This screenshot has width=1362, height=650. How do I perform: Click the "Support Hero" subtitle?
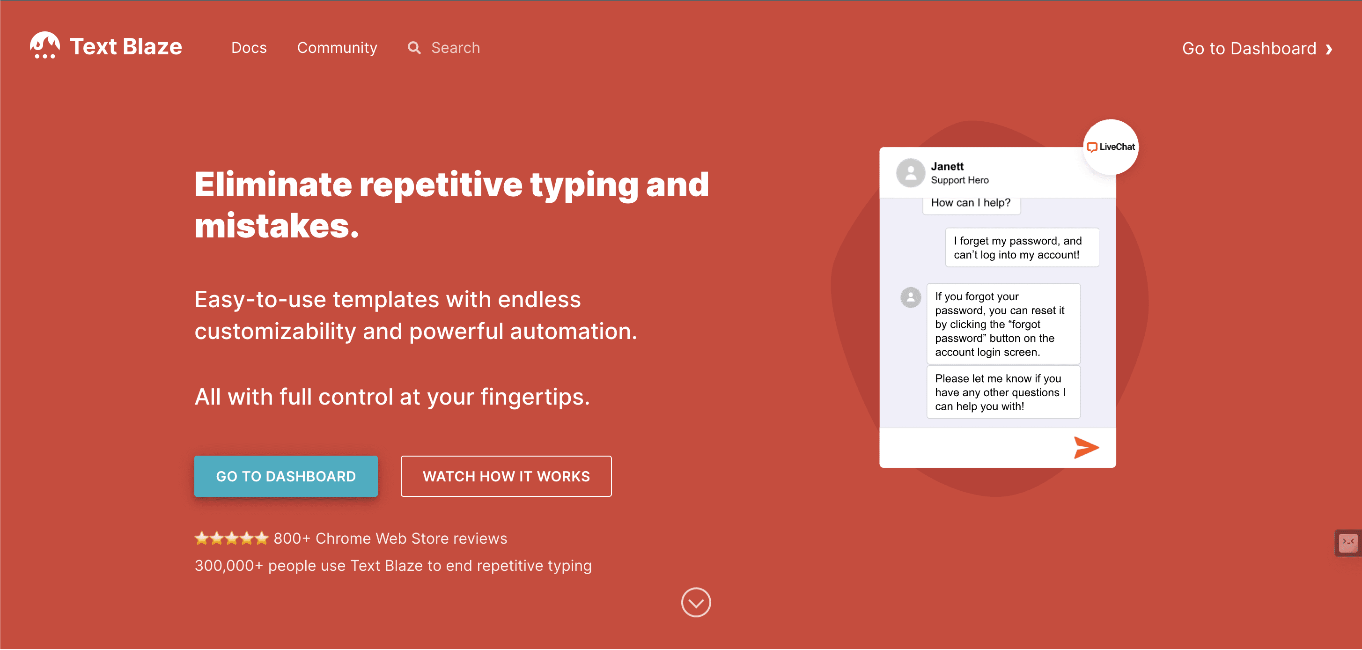coord(960,180)
